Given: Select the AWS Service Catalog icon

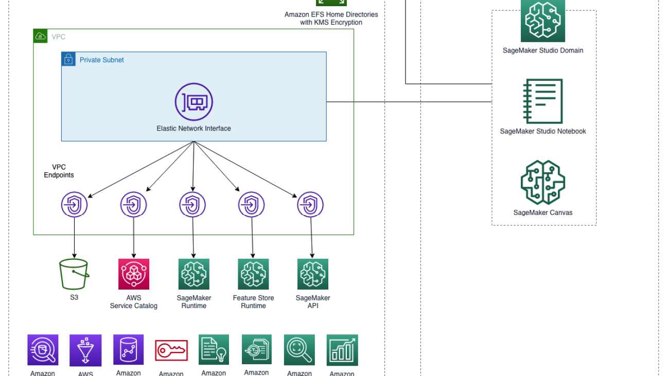Looking at the screenshot, I should coord(134,274).
